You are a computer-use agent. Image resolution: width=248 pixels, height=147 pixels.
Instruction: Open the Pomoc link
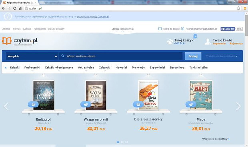point(17,29)
